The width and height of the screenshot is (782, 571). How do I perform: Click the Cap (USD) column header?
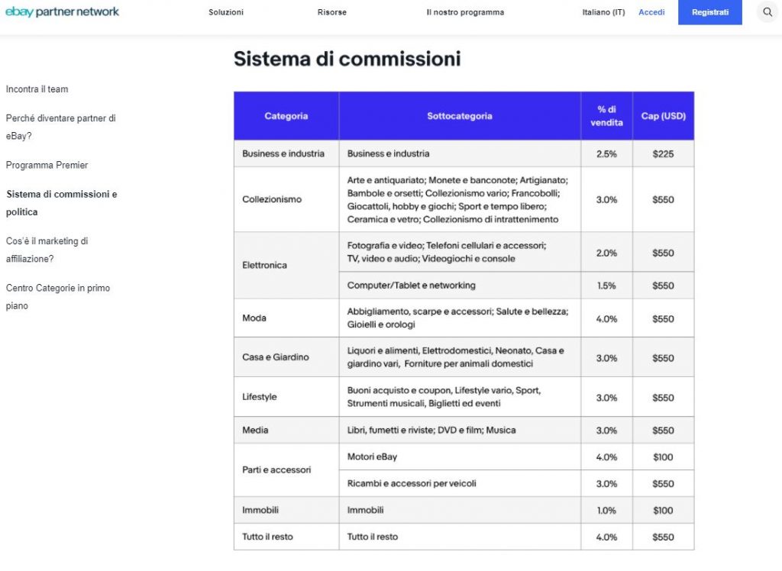(x=664, y=116)
